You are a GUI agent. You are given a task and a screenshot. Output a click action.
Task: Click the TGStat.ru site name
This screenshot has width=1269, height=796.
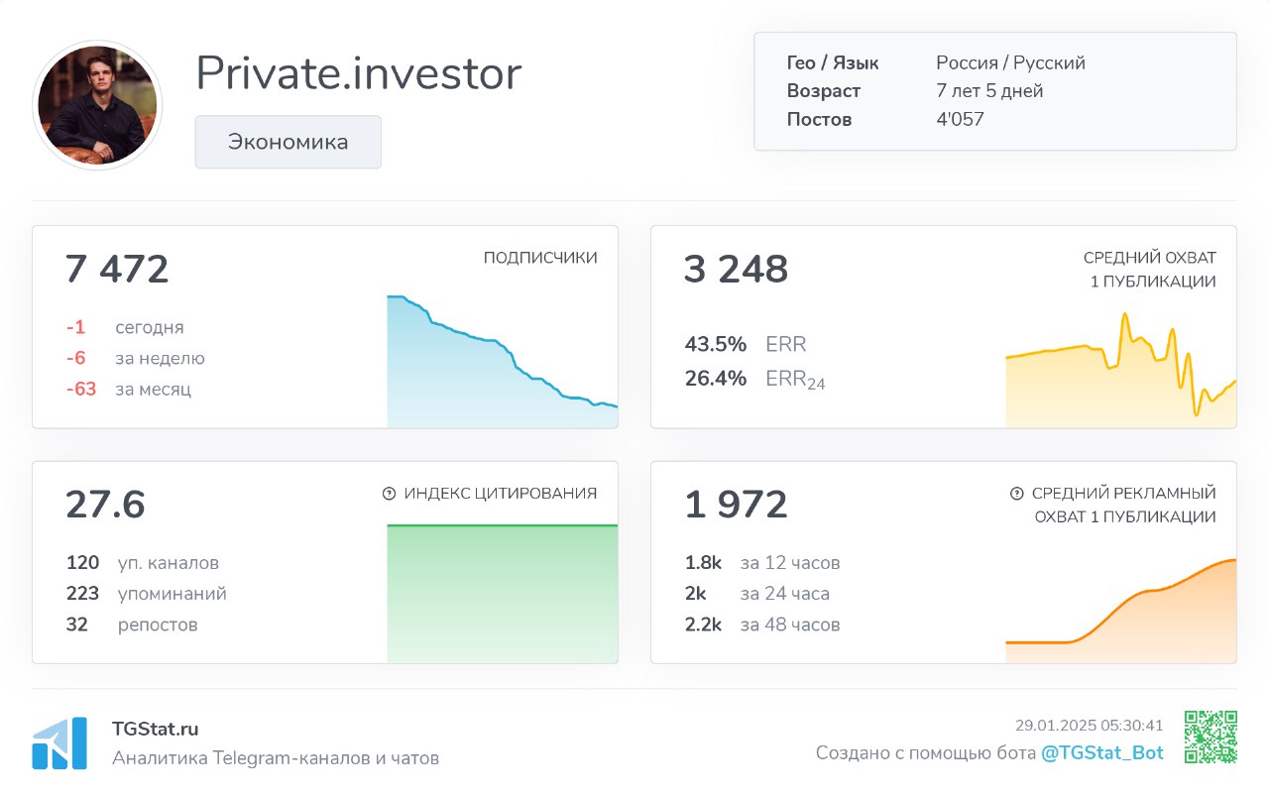(x=156, y=729)
